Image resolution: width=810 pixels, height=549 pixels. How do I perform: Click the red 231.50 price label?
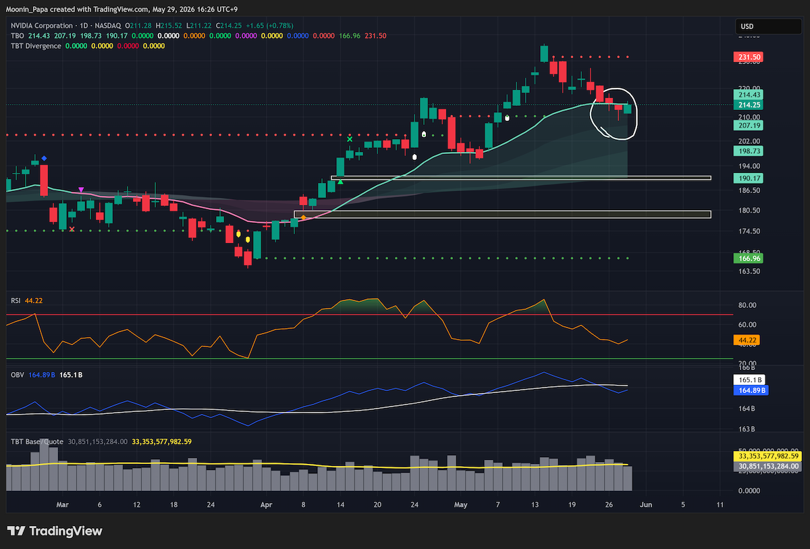[x=747, y=58]
